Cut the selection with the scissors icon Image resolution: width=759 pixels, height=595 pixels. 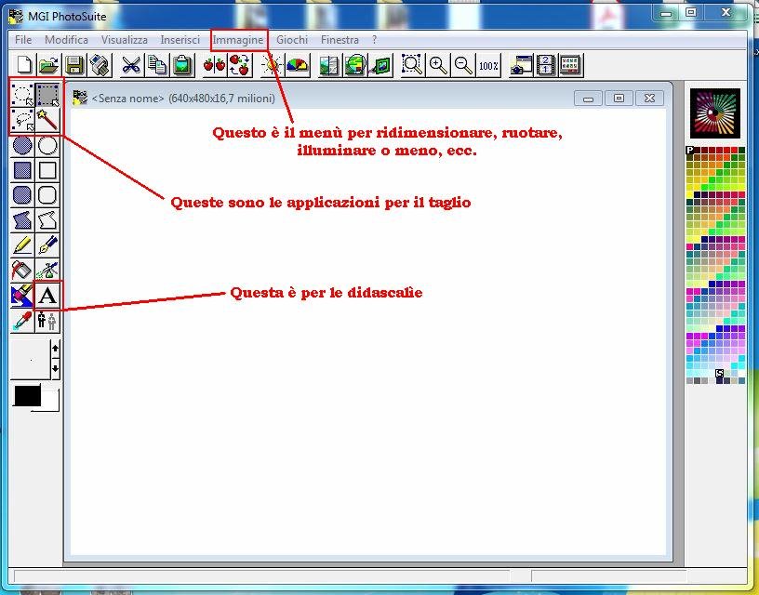click(131, 65)
